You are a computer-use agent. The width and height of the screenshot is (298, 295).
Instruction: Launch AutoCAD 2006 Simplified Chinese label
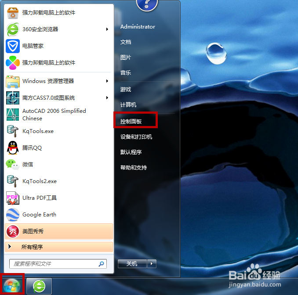pyautogui.click(x=54, y=115)
